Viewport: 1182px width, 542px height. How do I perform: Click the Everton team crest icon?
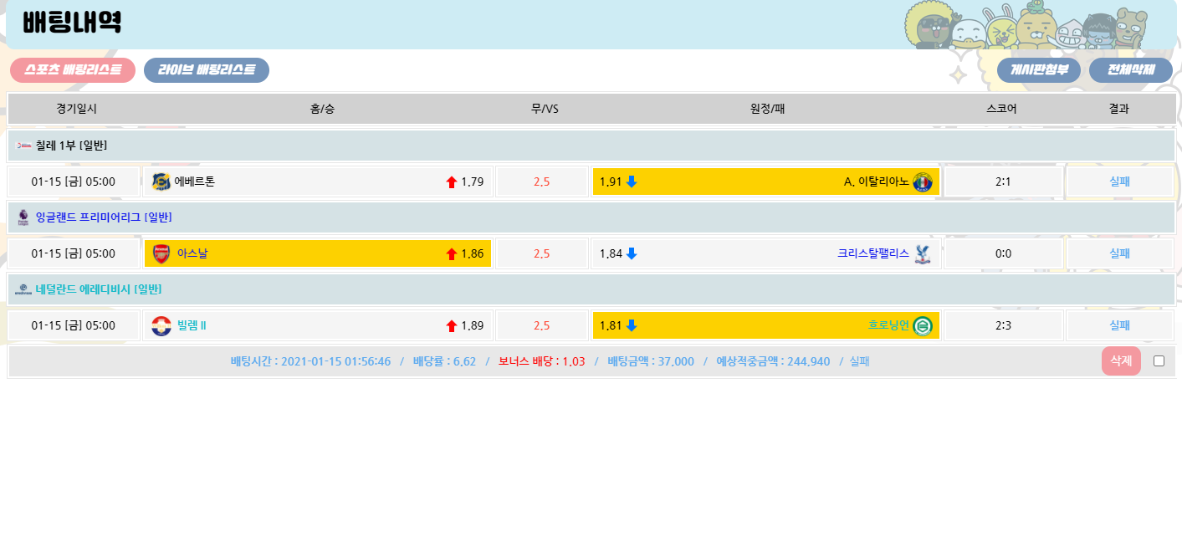[161, 182]
